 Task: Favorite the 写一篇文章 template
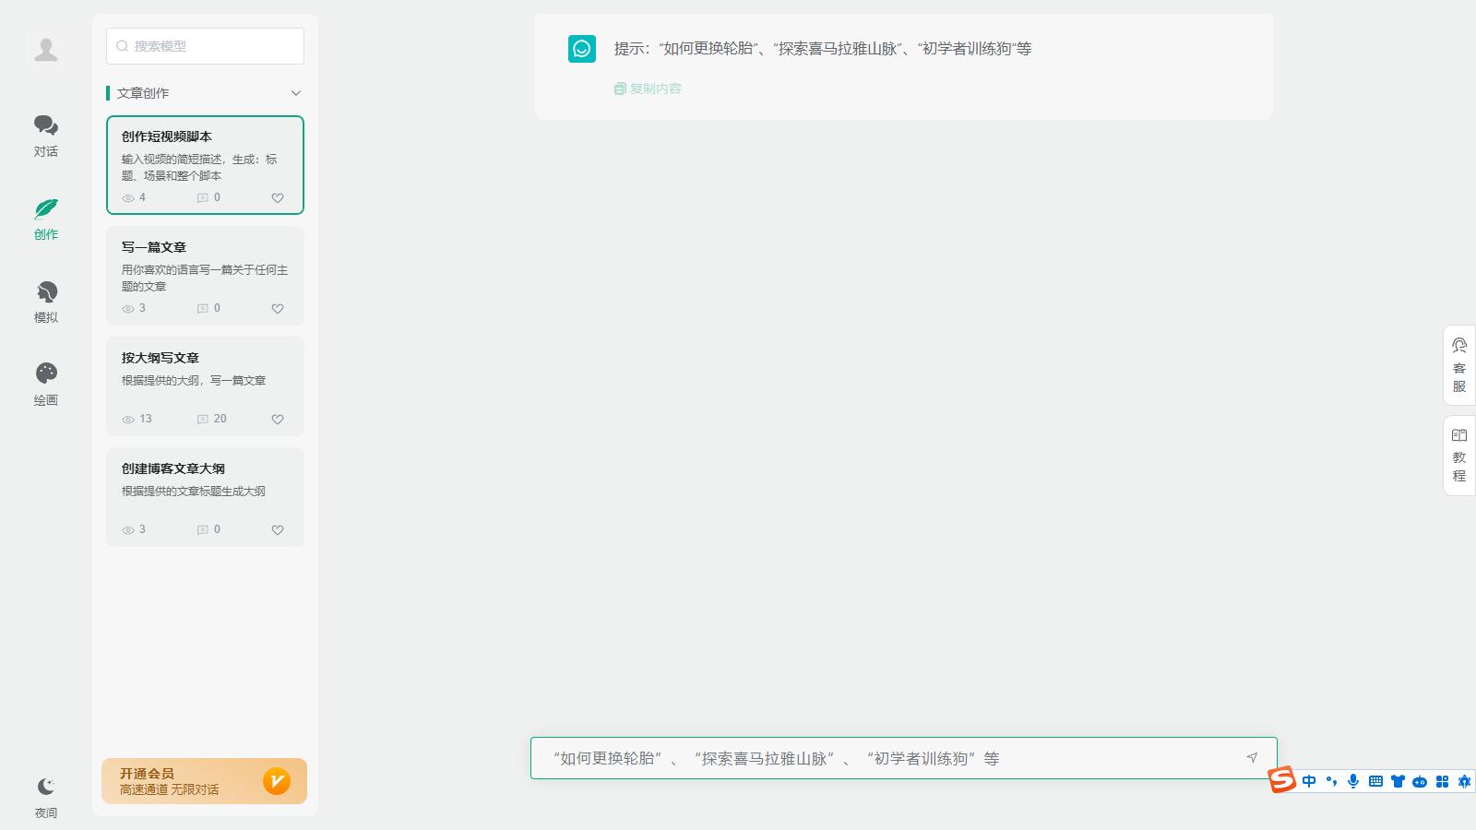[x=278, y=309]
